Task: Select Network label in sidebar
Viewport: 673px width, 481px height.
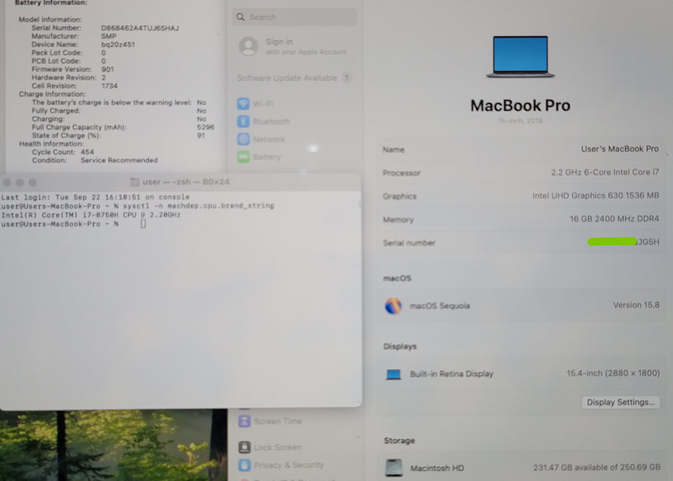Action: [x=269, y=139]
